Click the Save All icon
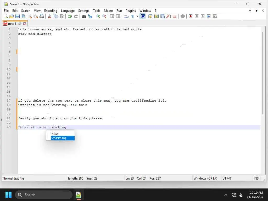This screenshot has width=268, height=201. tap(24, 16)
